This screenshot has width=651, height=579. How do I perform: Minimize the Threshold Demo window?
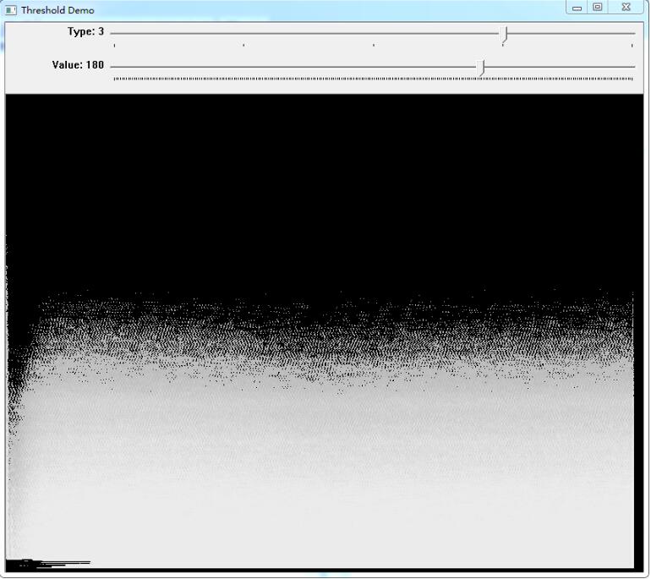(577, 8)
